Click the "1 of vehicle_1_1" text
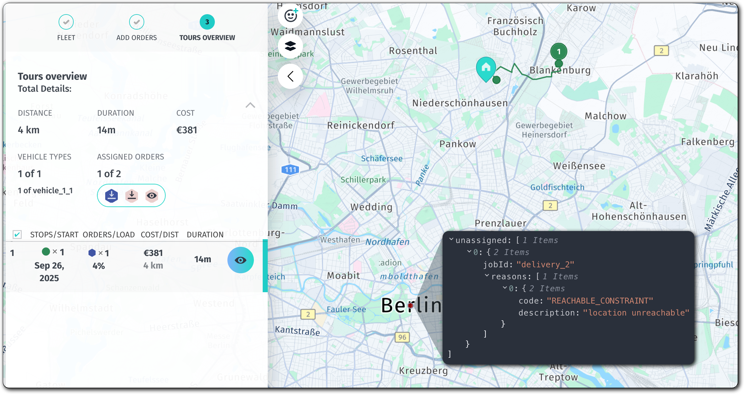744x394 pixels. (x=45, y=190)
